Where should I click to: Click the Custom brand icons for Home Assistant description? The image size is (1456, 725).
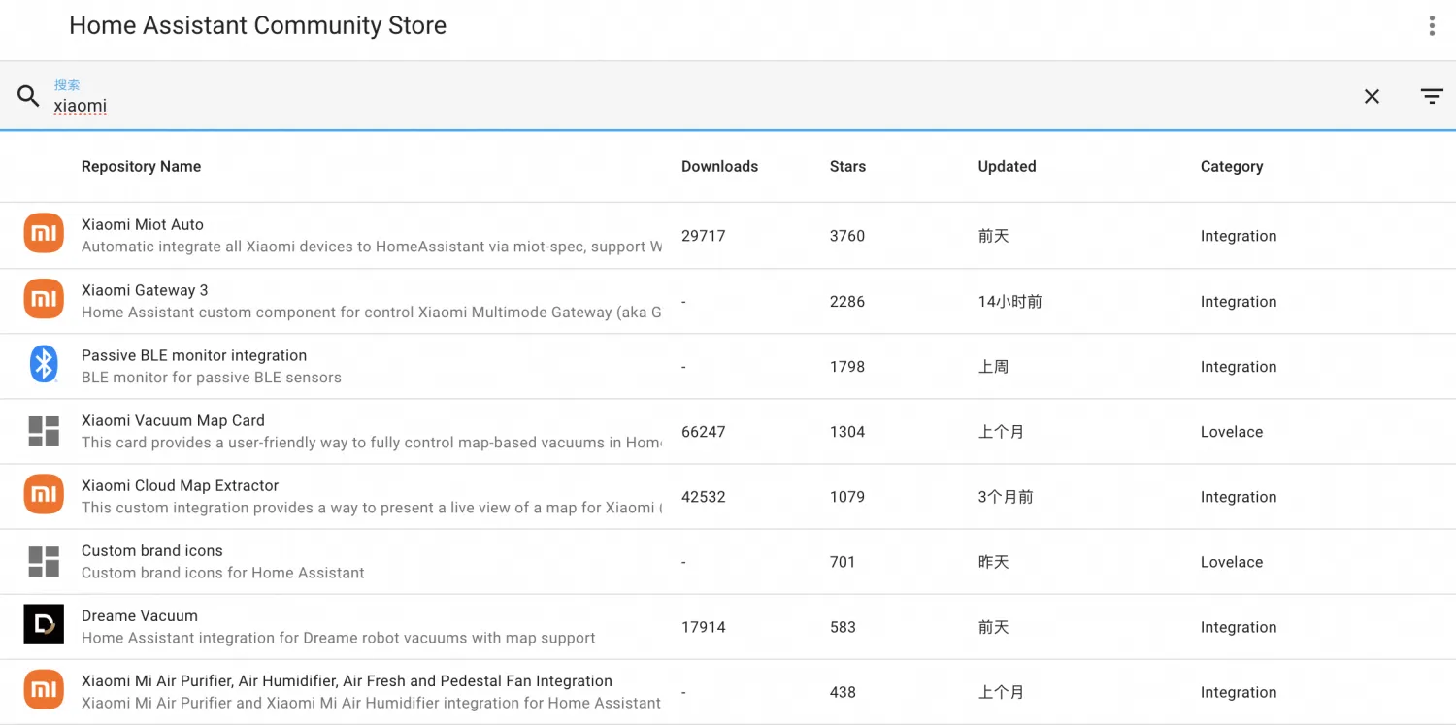223,573
